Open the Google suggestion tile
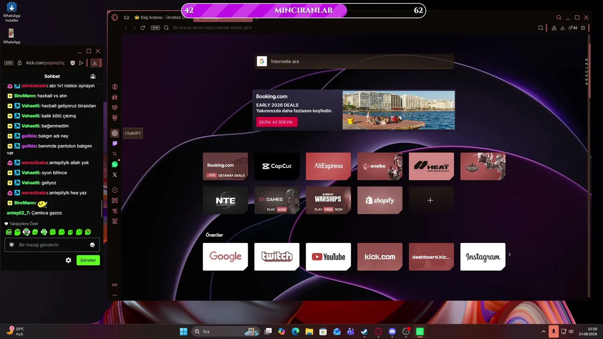This screenshot has width=603, height=339. click(225, 257)
